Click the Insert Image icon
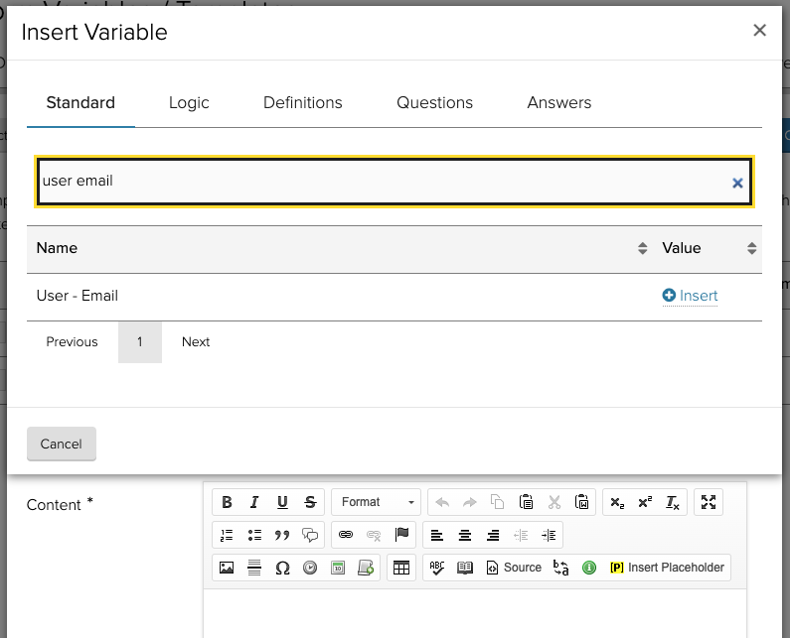Image resolution: width=790 pixels, height=638 pixels. point(227,568)
